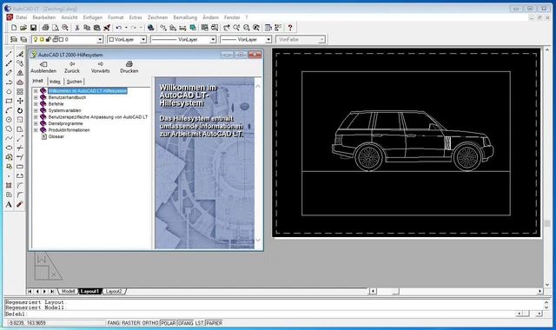Click the Open file folder icon

(23, 27)
